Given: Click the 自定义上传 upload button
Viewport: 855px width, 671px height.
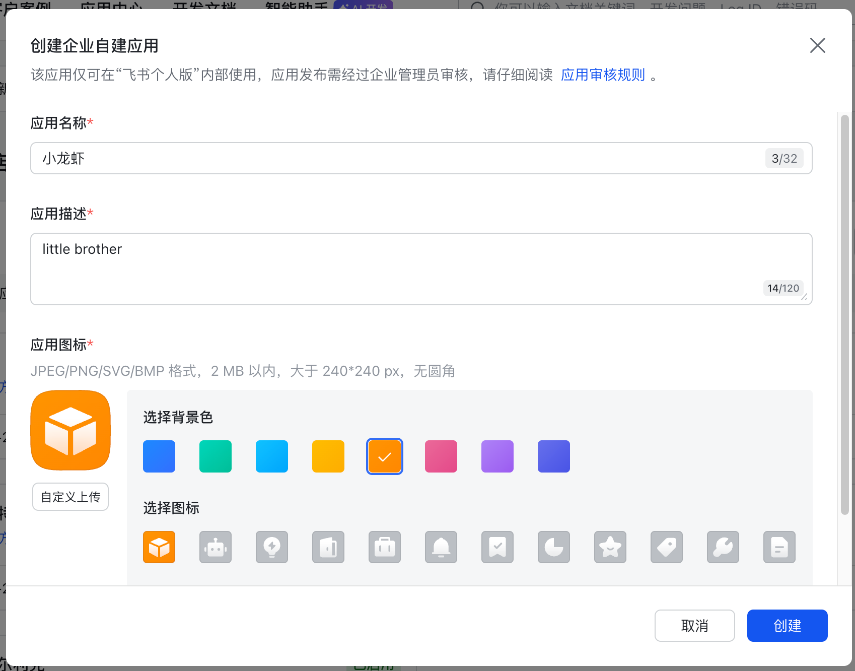Looking at the screenshot, I should pyautogui.click(x=70, y=497).
